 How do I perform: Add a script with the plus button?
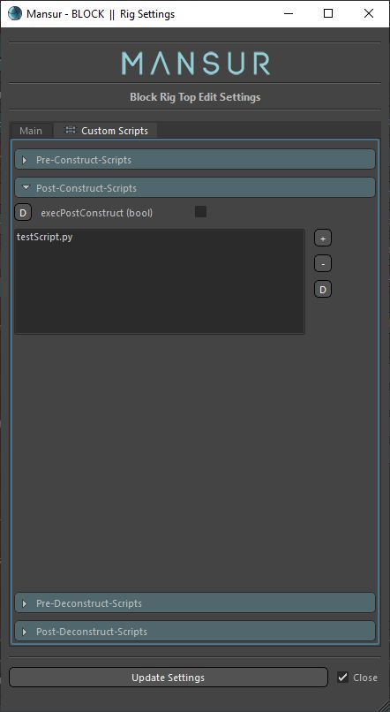coord(323,238)
